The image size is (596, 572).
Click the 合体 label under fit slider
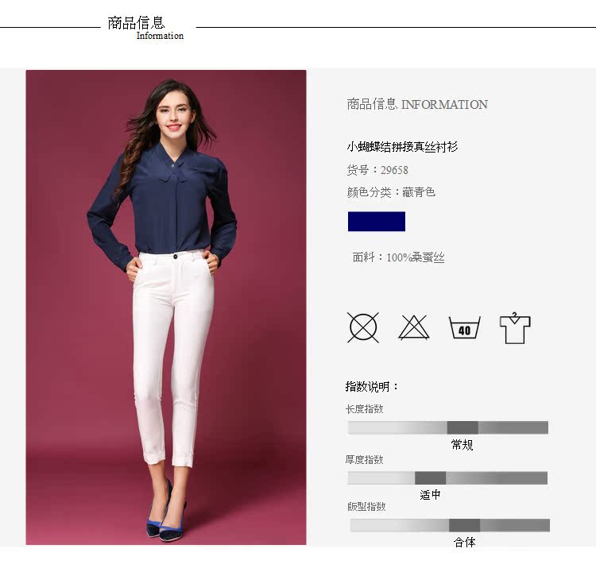(x=465, y=542)
